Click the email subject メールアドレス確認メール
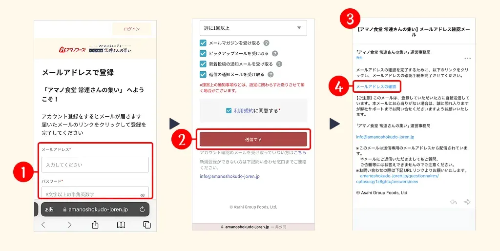 click(x=414, y=32)
